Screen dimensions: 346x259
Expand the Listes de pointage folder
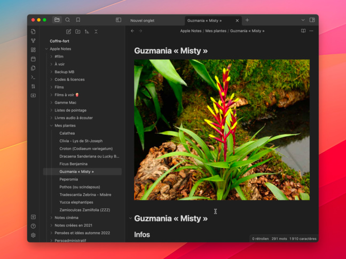point(51,111)
